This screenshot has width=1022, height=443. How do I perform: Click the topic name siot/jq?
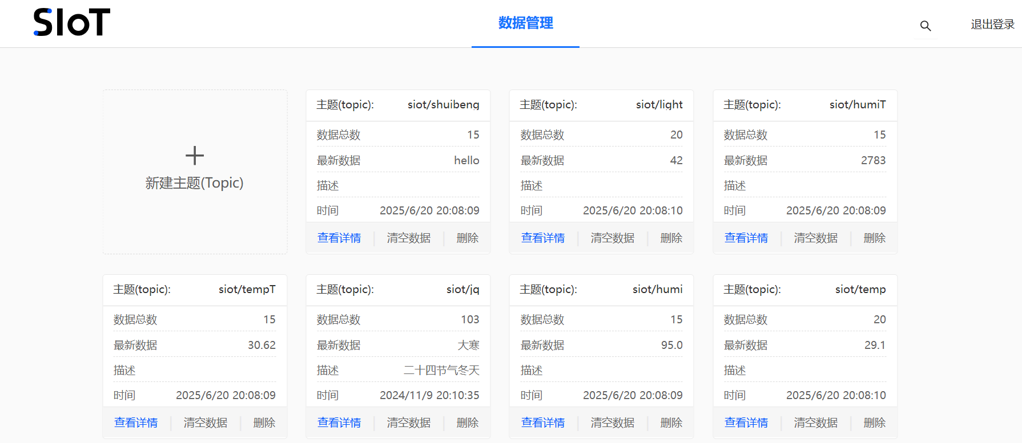point(463,290)
